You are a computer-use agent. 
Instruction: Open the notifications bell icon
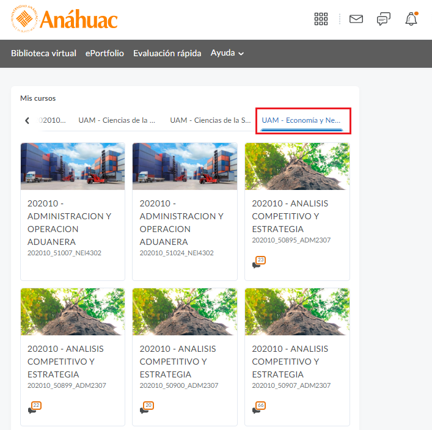click(411, 19)
